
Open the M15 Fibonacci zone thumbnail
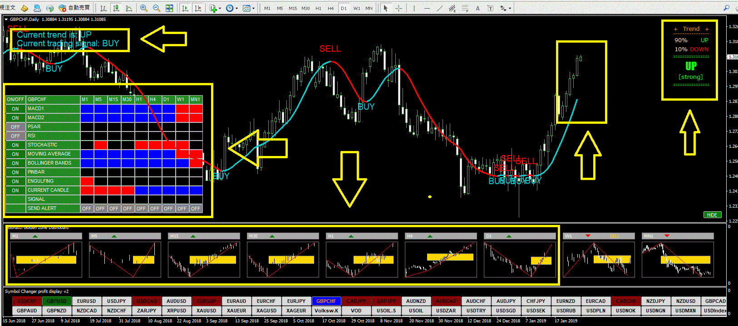click(204, 259)
